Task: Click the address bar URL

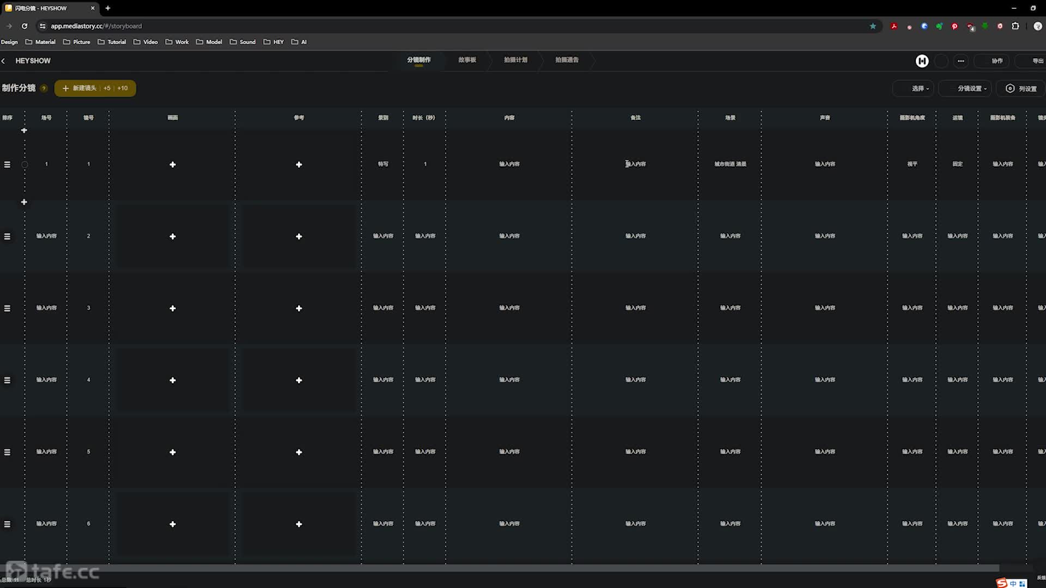Action: pyautogui.click(x=96, y=26)
